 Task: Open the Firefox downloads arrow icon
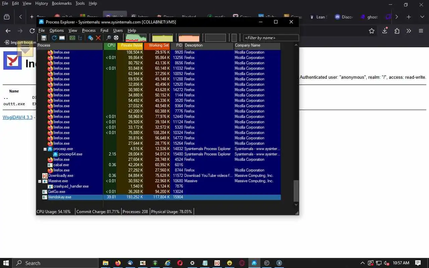385,31
